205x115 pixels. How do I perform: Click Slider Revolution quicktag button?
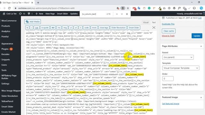pos(118,28)
